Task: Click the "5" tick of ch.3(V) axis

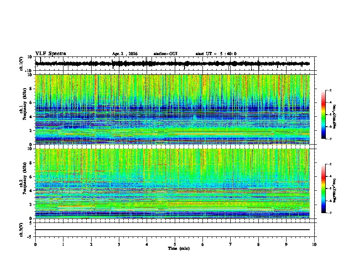Action: (31, 223)
